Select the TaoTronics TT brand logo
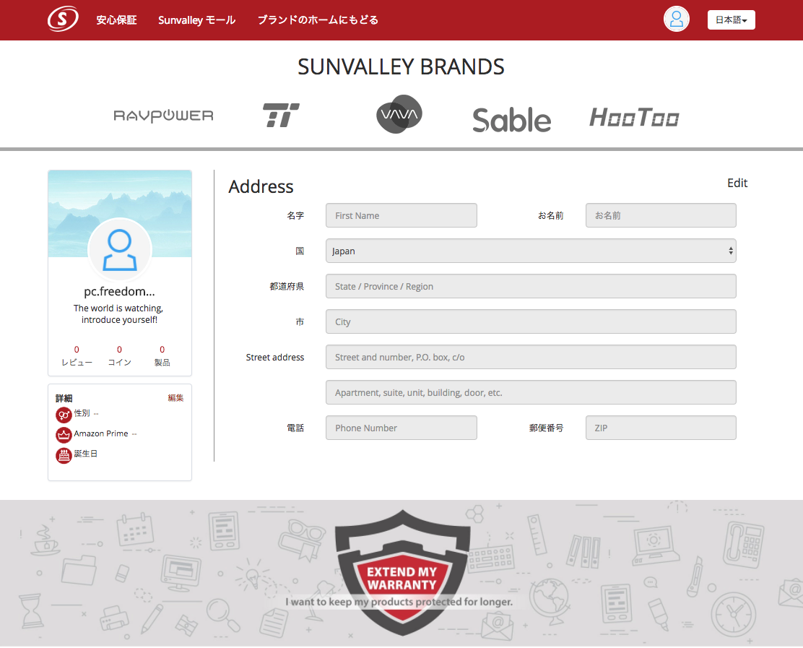This screenshot has width=803, height=648. (281, 116)
